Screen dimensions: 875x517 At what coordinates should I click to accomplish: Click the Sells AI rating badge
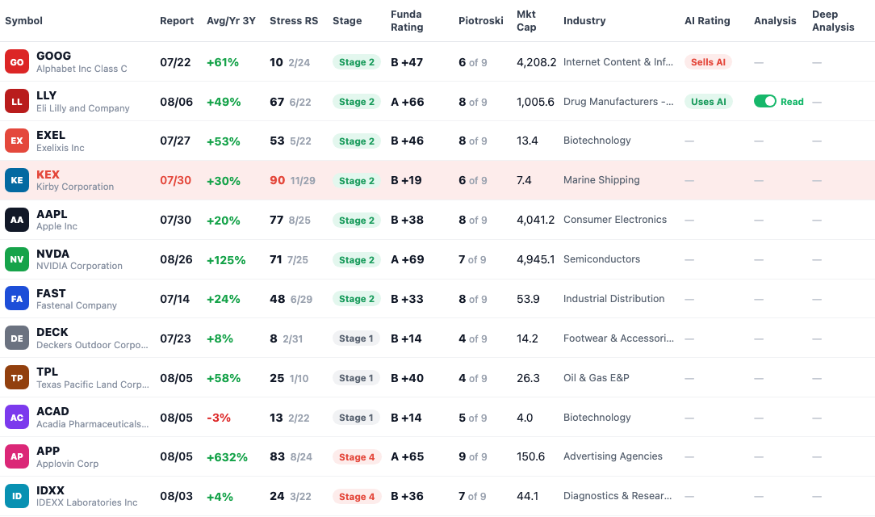point(708,62)
